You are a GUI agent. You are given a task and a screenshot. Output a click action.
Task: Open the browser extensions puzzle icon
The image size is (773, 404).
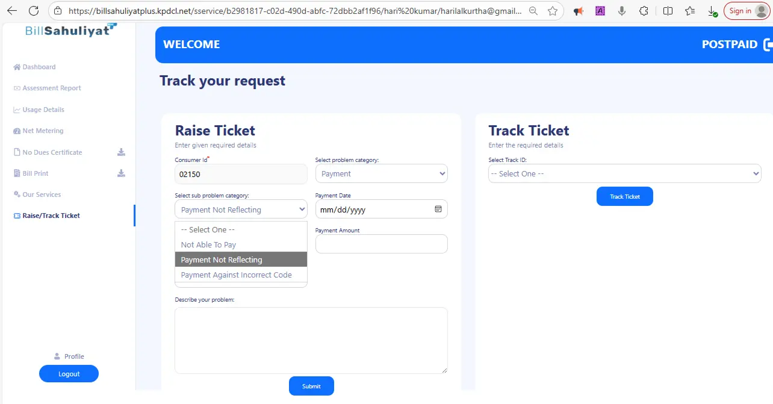644,11
